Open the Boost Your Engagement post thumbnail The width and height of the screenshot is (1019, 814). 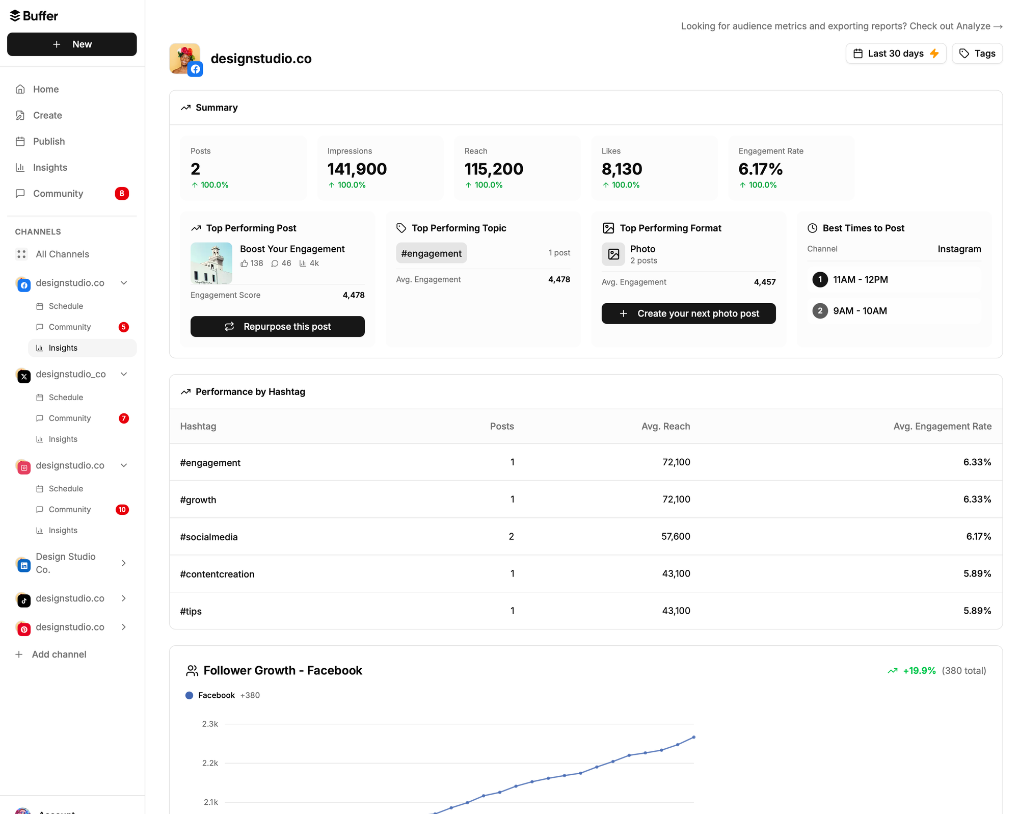click(211, 263)
